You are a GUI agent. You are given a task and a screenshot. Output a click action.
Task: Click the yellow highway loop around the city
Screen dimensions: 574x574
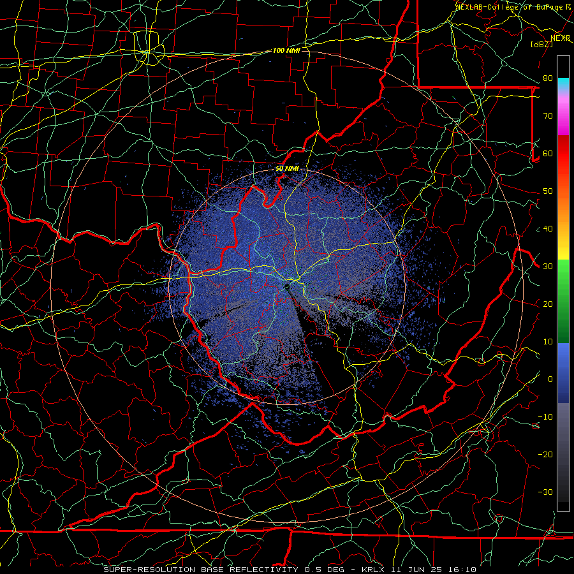point(149,48)
